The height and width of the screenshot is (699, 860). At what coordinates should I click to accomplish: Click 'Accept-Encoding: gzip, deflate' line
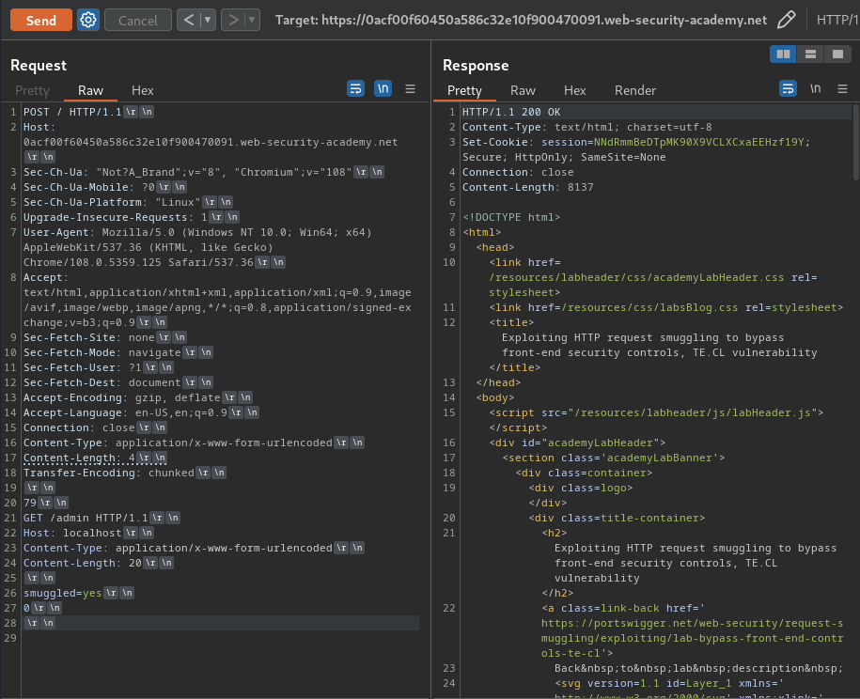coord(122,397)
